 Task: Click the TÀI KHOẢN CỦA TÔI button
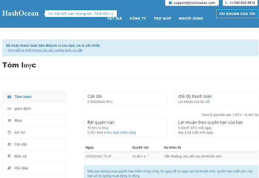[x=237, y=14]
